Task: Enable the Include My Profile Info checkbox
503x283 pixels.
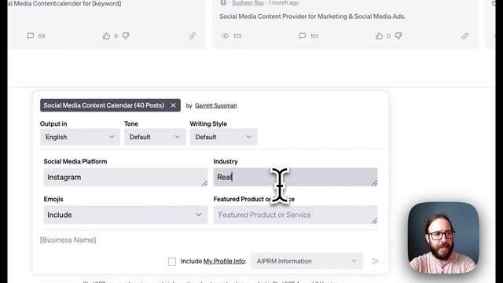Action: pos(172,262)
